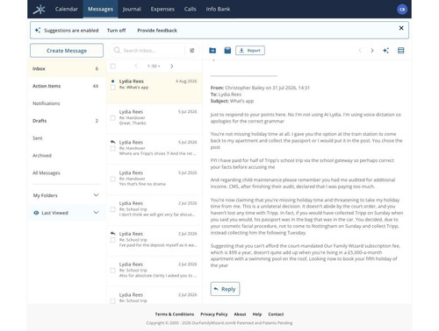Open the Contact footer link

coord(276,314)
